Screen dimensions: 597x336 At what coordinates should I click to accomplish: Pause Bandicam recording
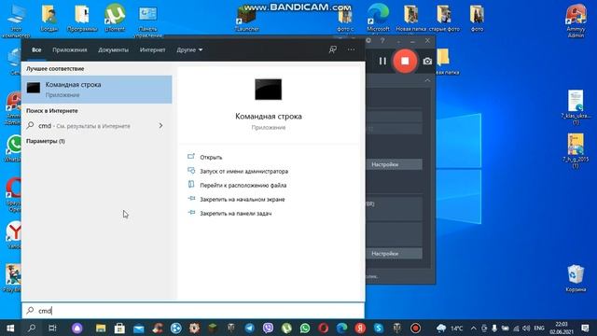tap(382, 61)
